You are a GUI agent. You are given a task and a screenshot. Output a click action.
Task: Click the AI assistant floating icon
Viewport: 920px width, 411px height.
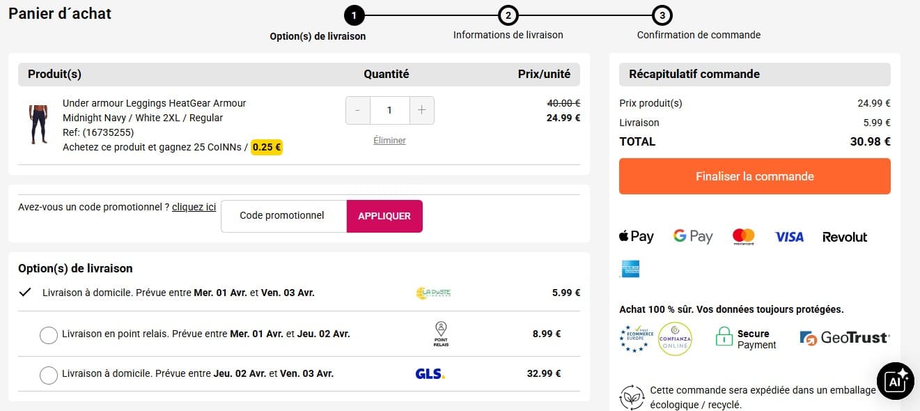pyautogui.click(x=895, y=380)
